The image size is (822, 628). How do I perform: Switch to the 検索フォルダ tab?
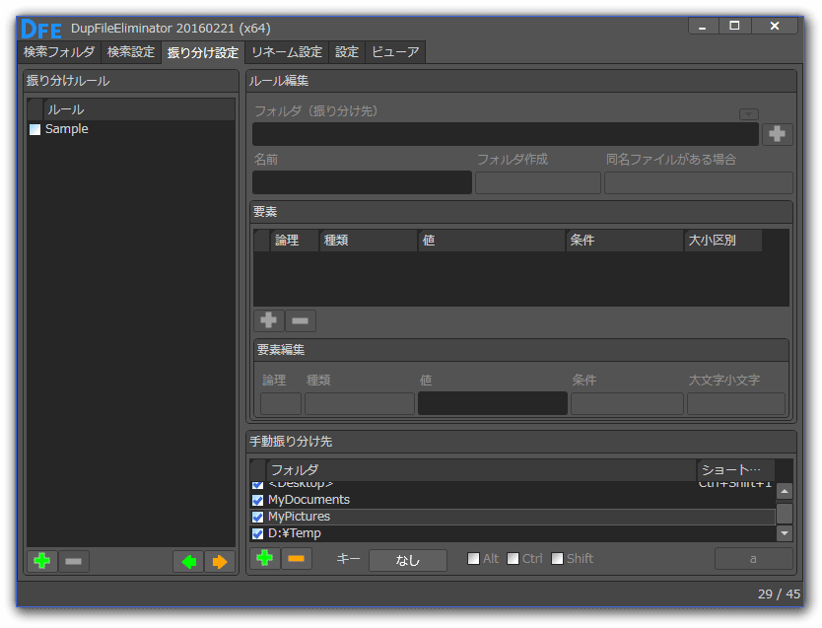59,52
